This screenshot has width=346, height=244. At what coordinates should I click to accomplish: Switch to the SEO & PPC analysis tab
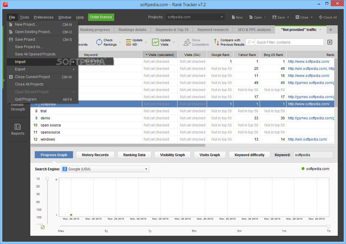click(x=254, y=30)
